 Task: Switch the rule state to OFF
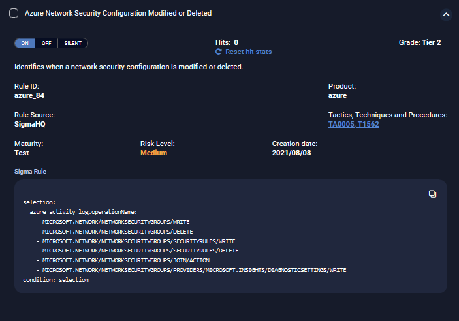coord(46,43)
